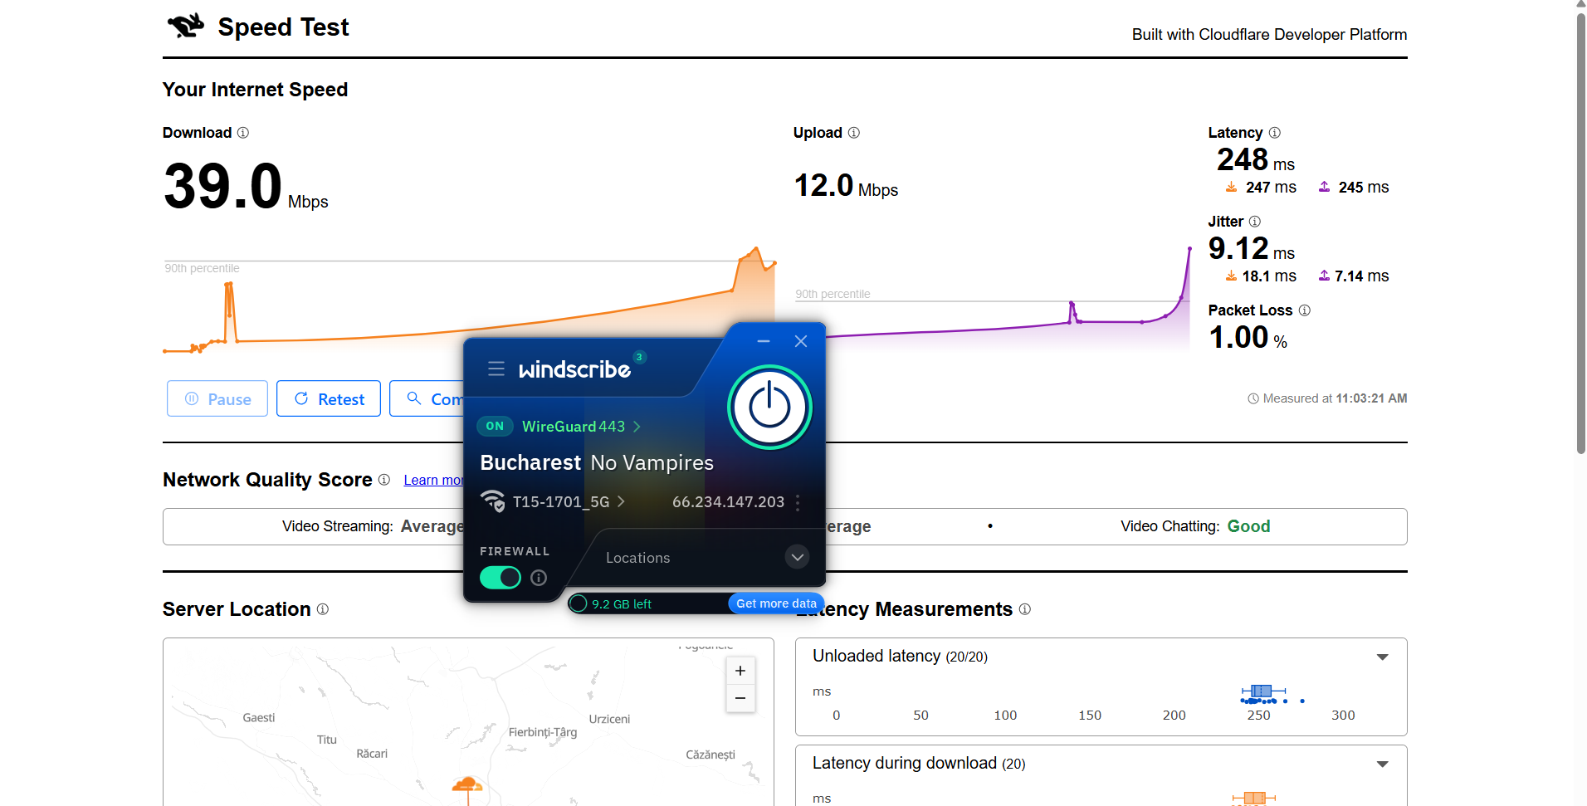
Task: Disable the Windscribe firewall switch
Action: click(501, 578)
